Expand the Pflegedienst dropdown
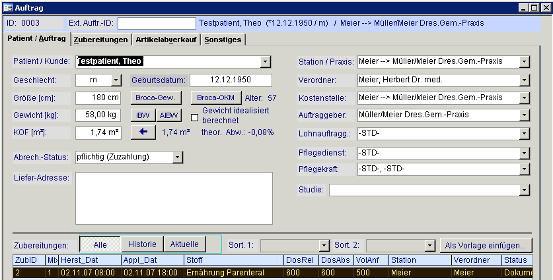The height and width of the screenshot is (280, 553). pyautogui.click(x=525, y=154)
